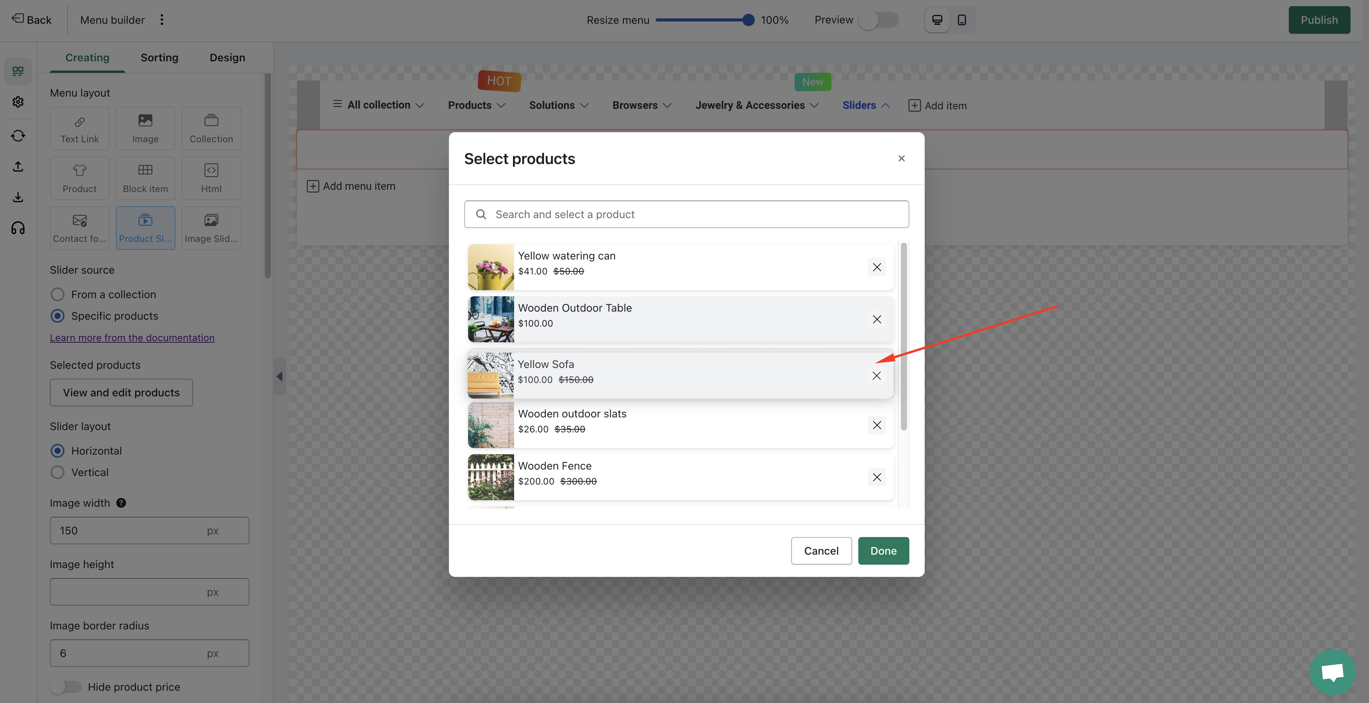The height and width of the screenshot is (703, 1369).
Task: Click the settings gear sidebar icon
Action: coord(18,102)
